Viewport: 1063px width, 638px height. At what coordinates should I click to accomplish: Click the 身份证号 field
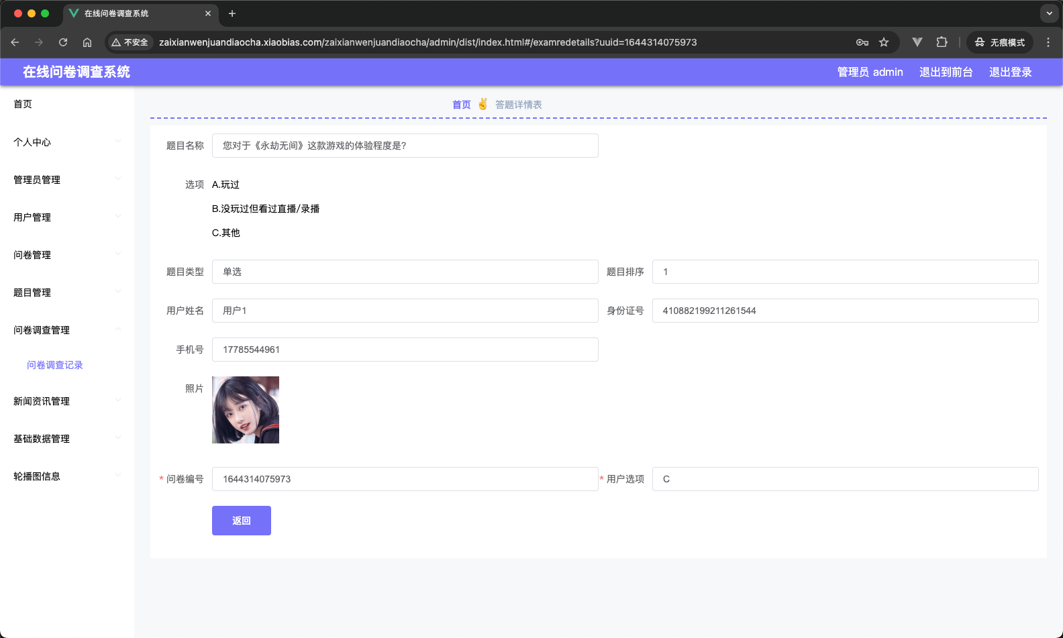click(x=846, y=311)
